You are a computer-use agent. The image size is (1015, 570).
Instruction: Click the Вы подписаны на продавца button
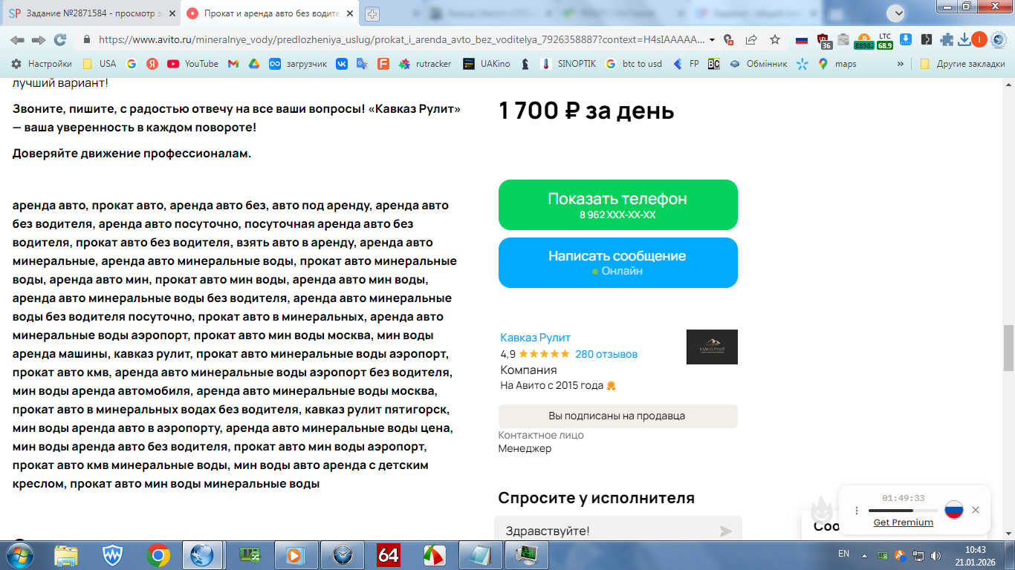[618, 416]
